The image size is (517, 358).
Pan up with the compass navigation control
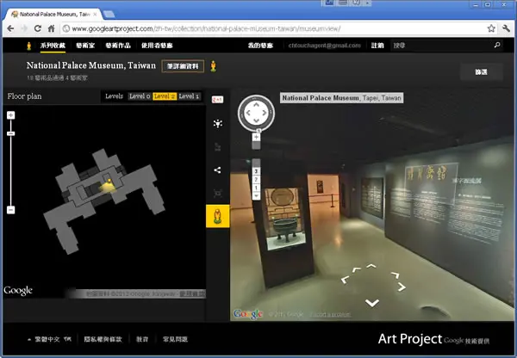(x=256, y=104)
